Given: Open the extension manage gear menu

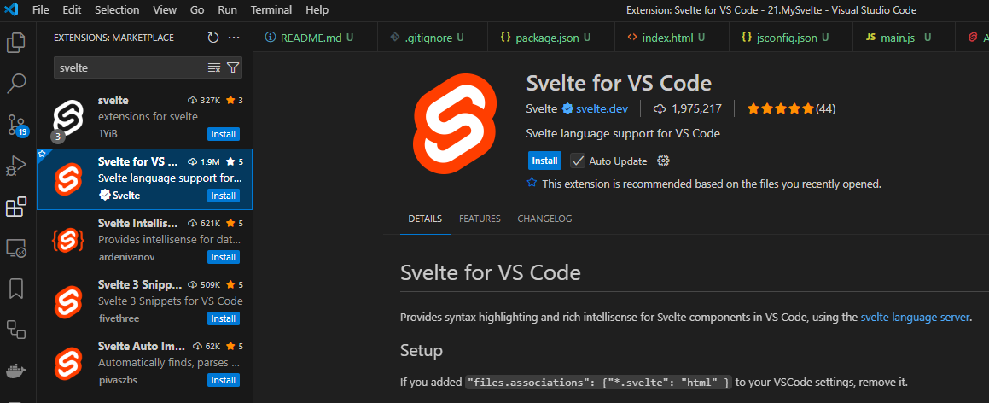Looking at the screenshot, I should point(663,161).
